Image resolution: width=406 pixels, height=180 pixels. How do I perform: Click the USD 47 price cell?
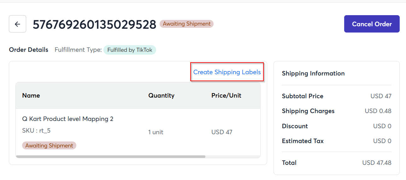[222, 132]
